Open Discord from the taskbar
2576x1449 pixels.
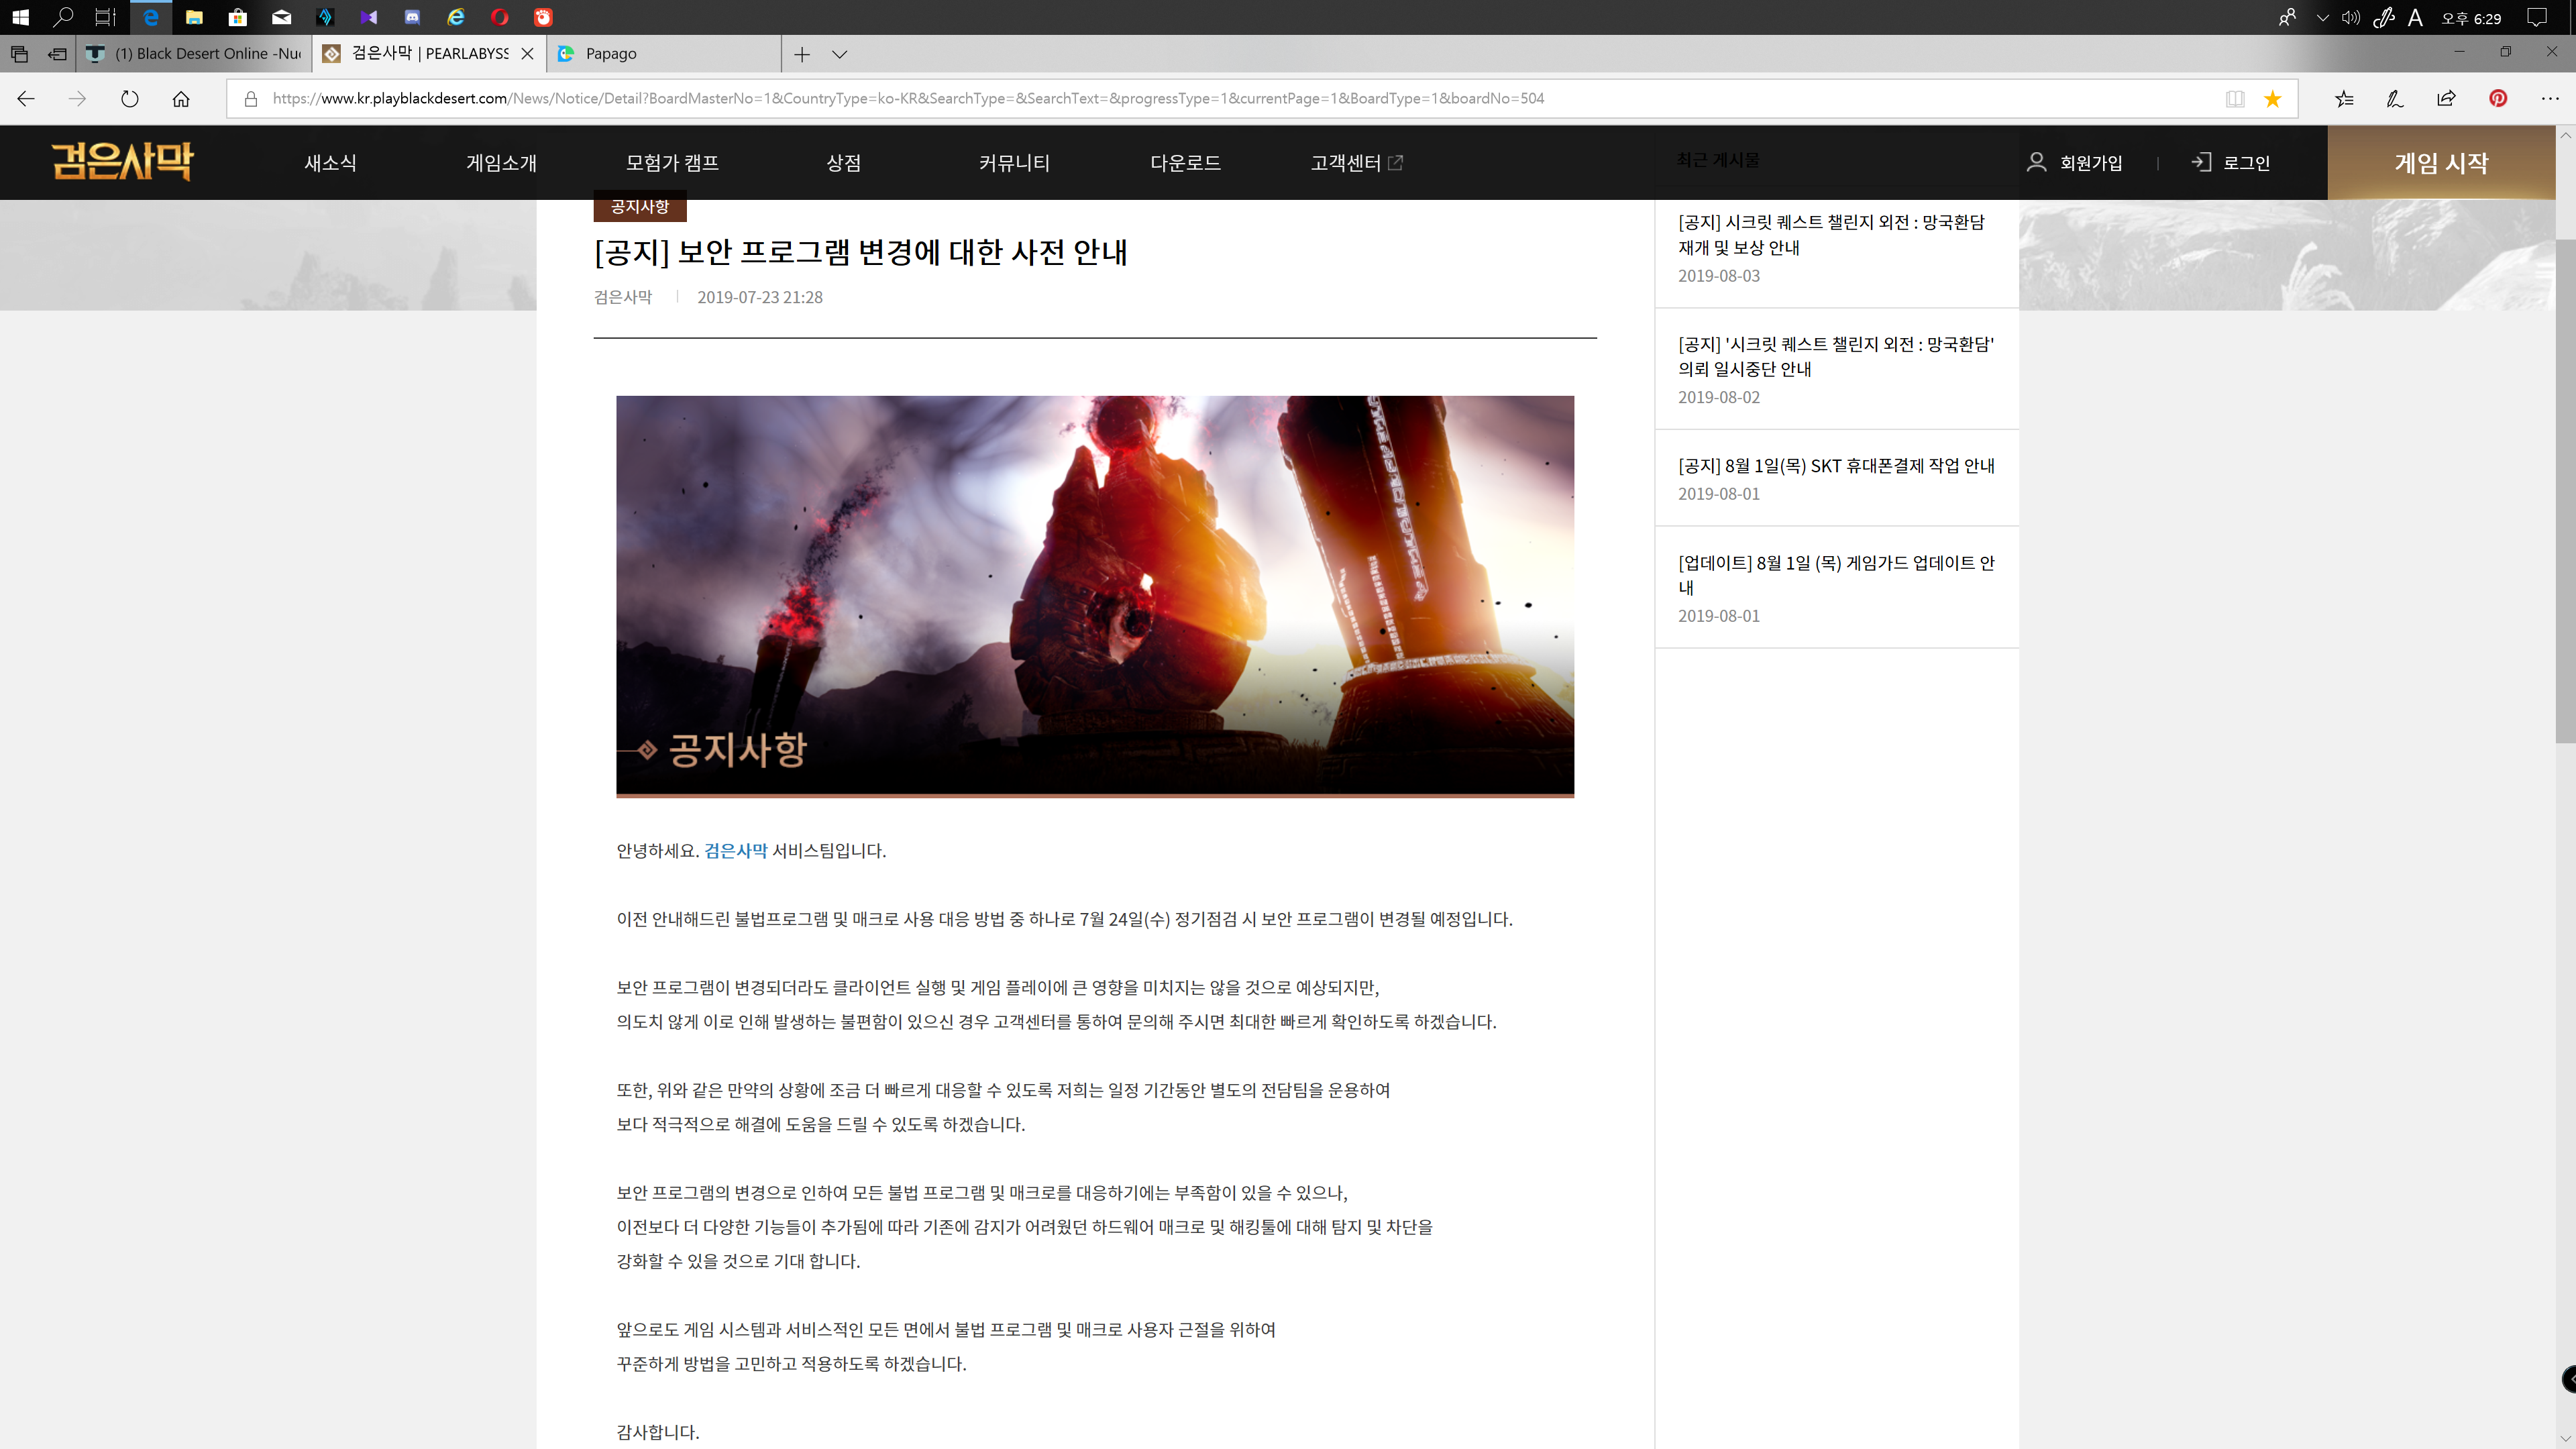411,16
